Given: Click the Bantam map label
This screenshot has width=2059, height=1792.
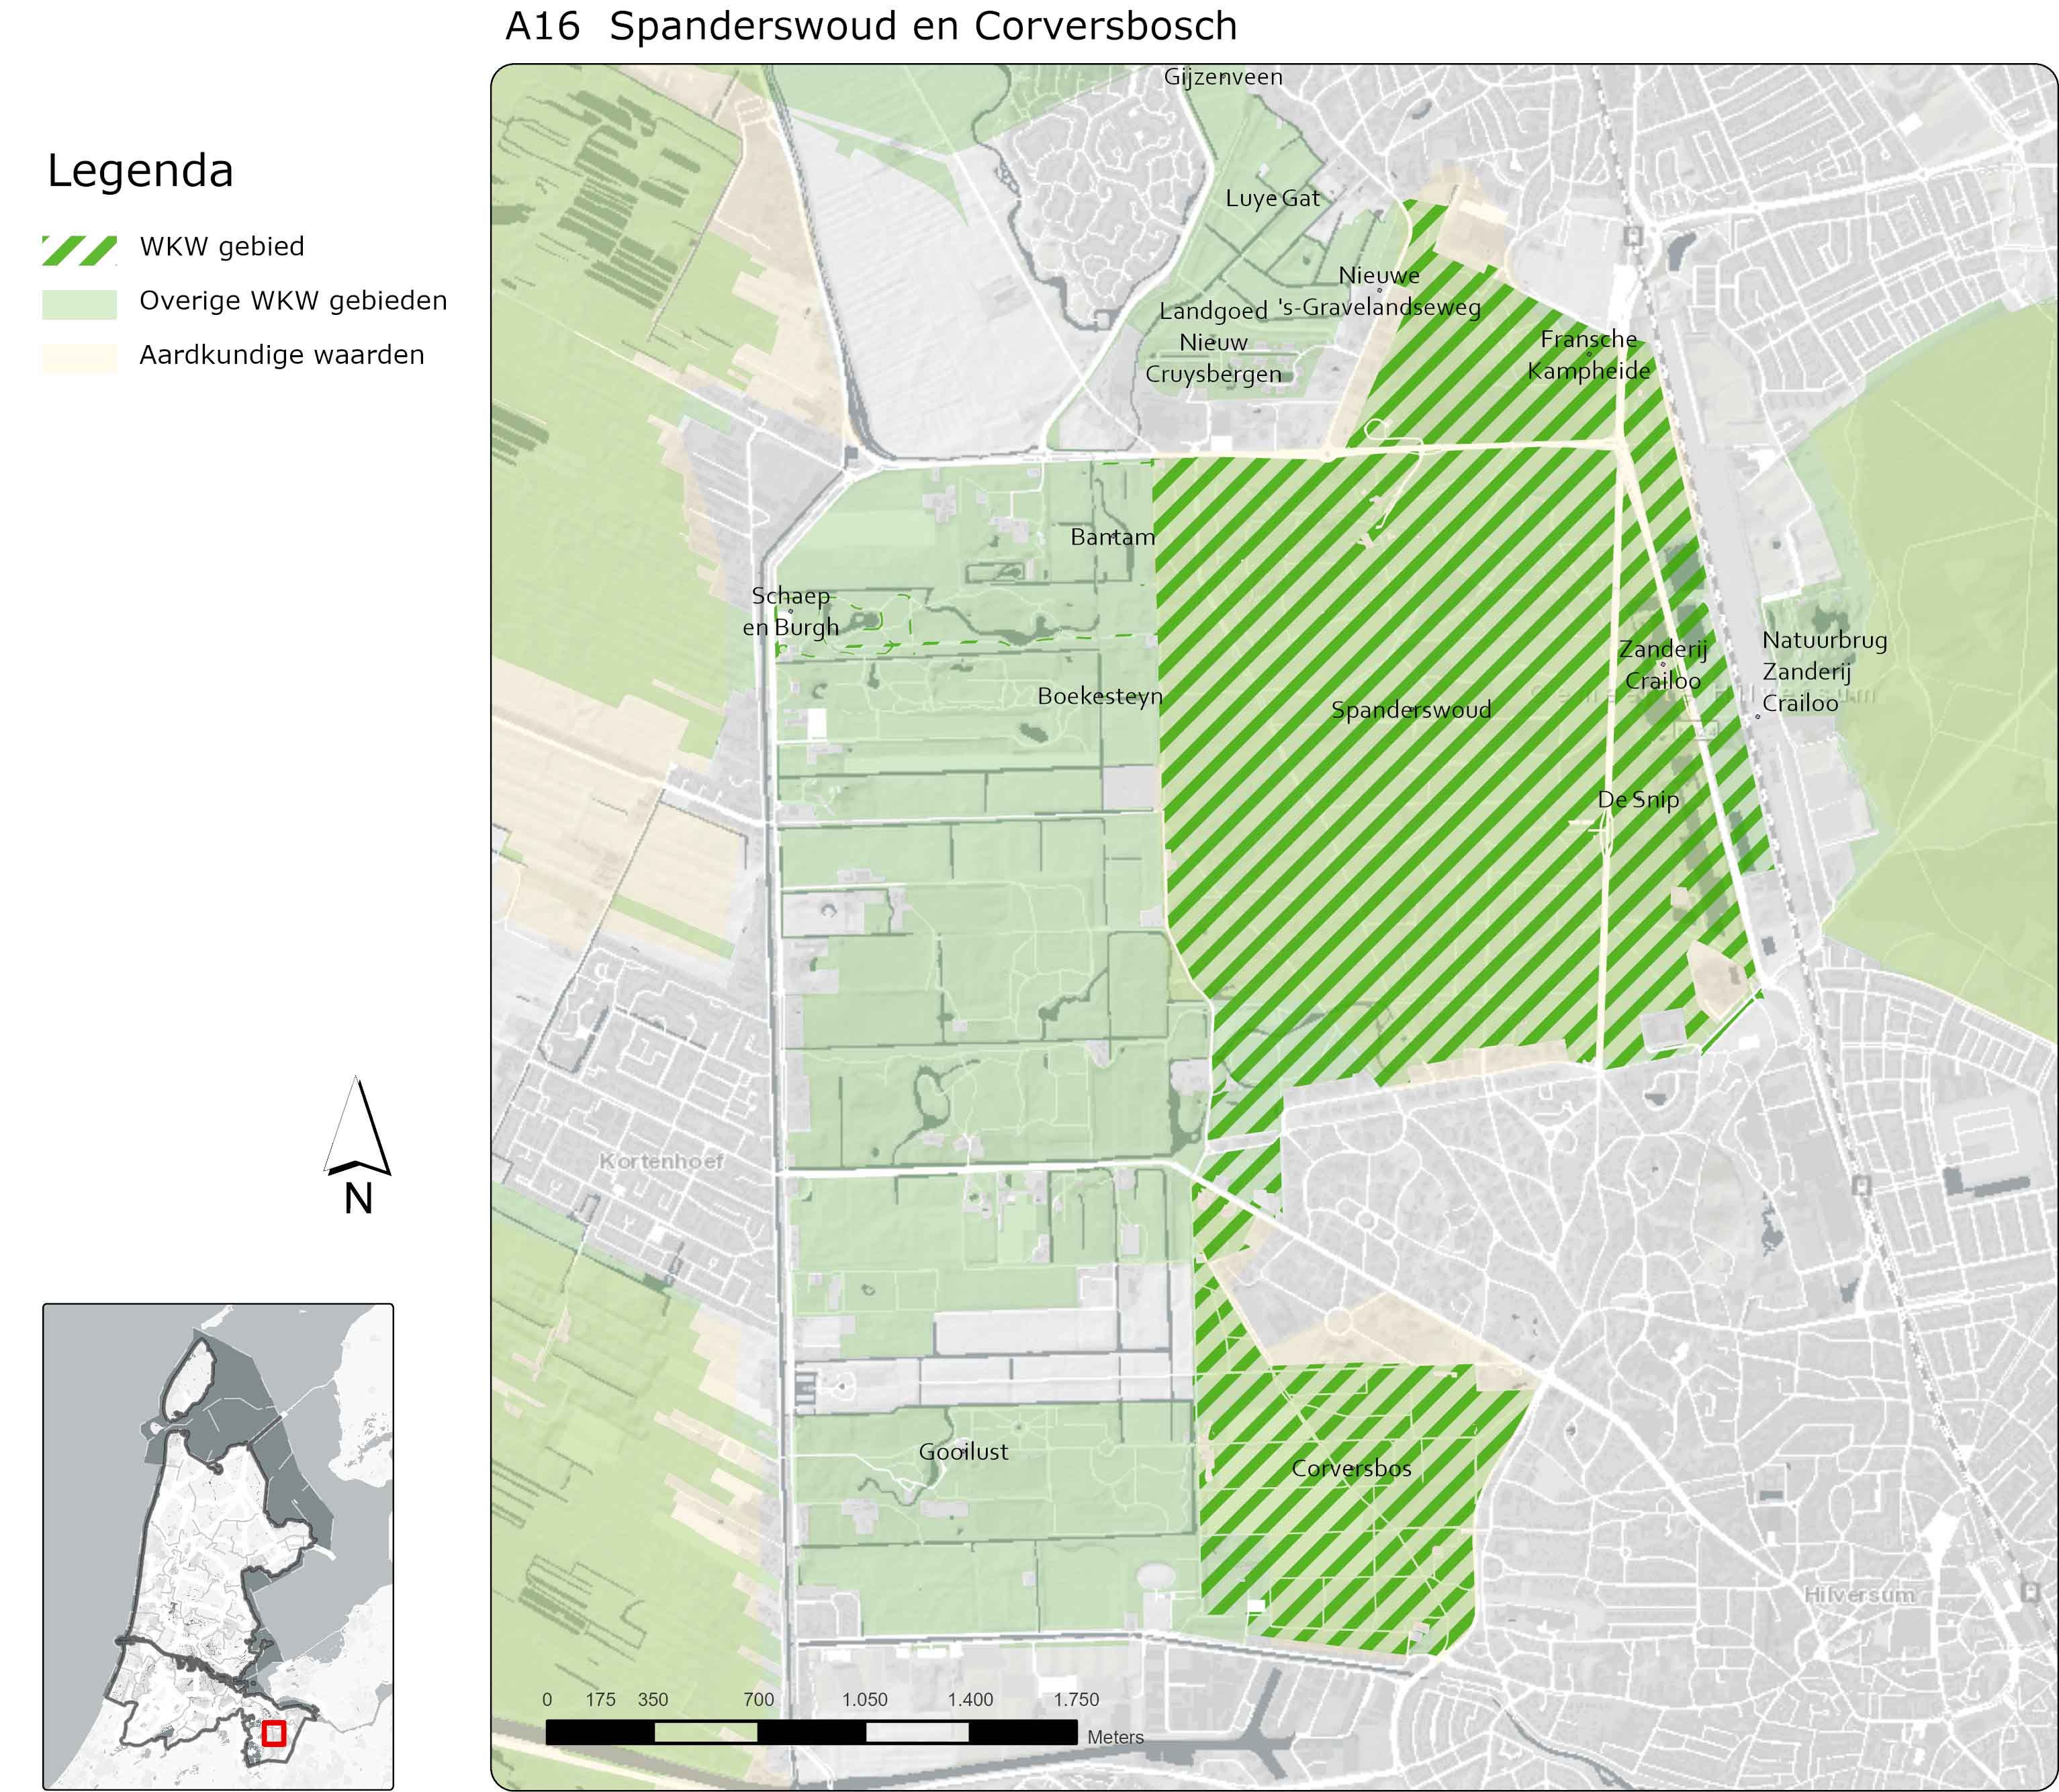Looking at the screenshot, I should coord(1112,537).
